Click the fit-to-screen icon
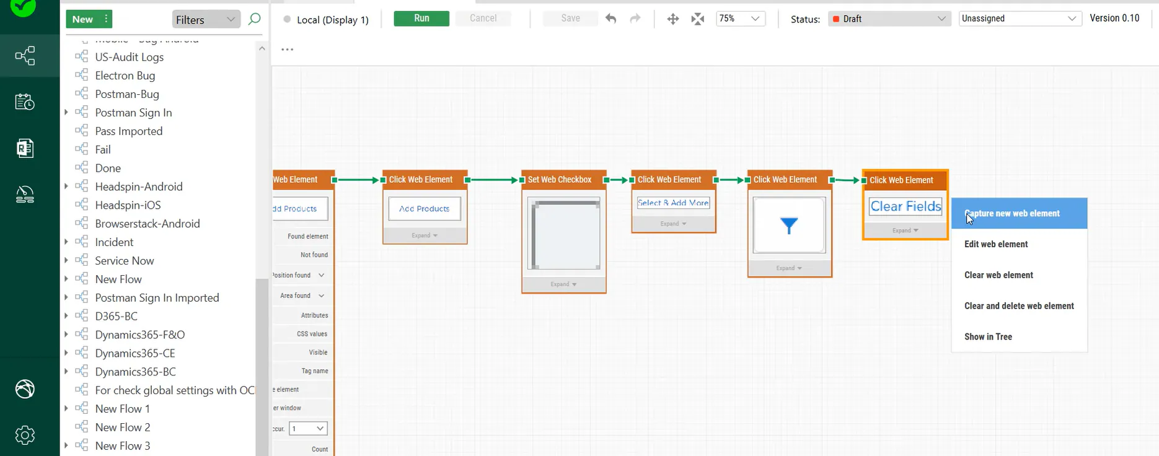The image size is (1159, 456). coord(698,19)
